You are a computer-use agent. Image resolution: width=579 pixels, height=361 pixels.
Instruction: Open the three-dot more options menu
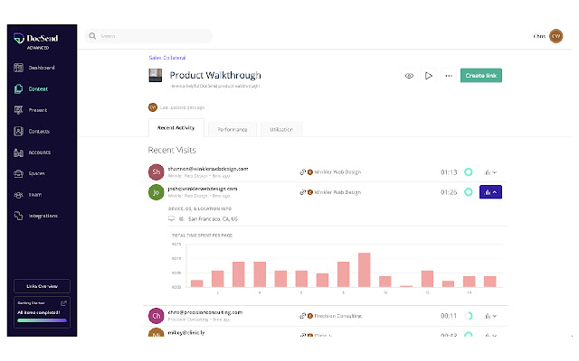coord(448,76)
